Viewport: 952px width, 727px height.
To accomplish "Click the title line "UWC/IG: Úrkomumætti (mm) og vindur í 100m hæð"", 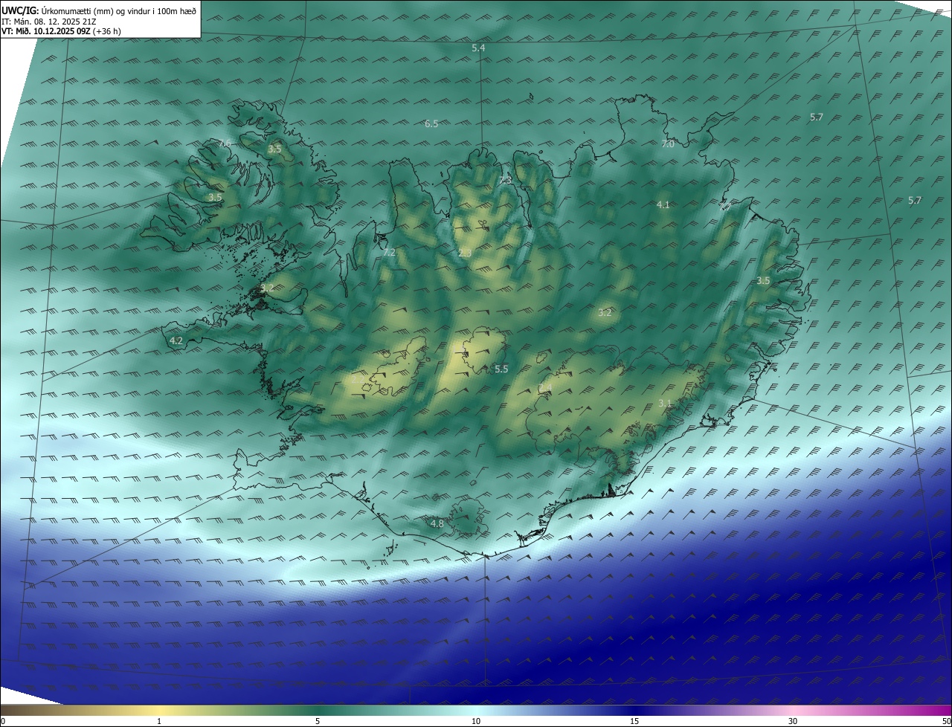I will 99,10.
